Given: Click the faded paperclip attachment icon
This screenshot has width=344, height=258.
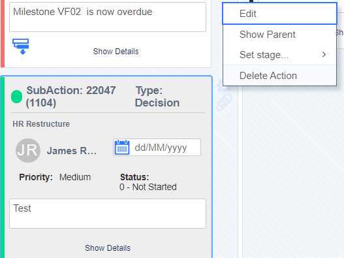Looking at the screenshot, I should click(224, 102).
